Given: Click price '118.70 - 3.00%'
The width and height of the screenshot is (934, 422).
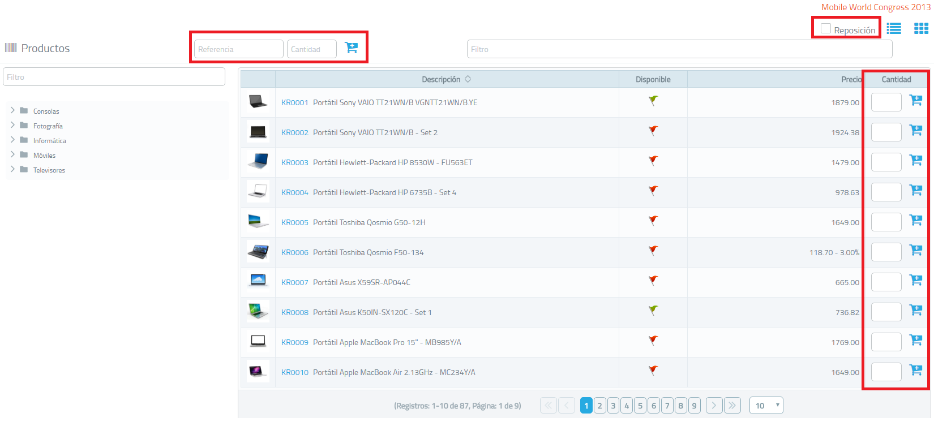Looking at the screenshot, I should coord(834,252).
